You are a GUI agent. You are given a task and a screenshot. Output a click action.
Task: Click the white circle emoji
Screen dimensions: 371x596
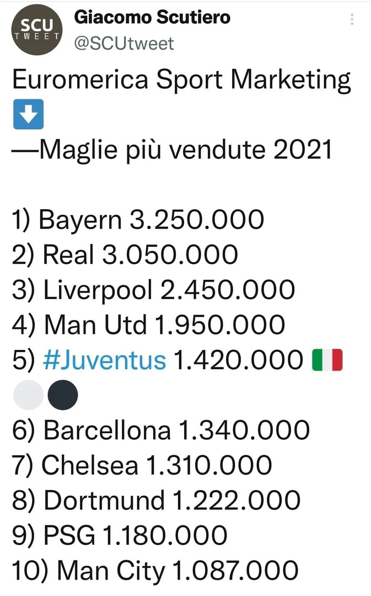(27, 395)
